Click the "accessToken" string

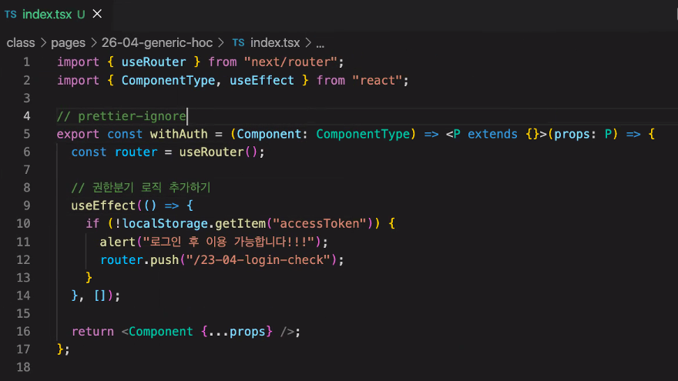pos(320,224)
